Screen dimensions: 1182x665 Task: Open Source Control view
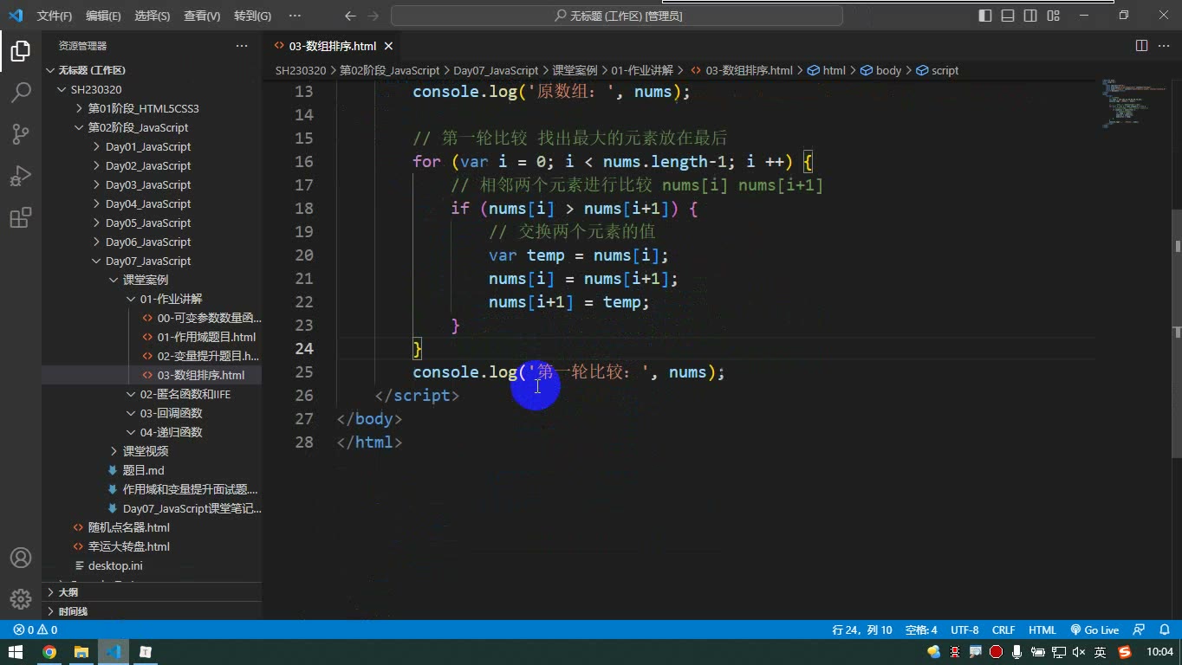click(x=21, y=134)
